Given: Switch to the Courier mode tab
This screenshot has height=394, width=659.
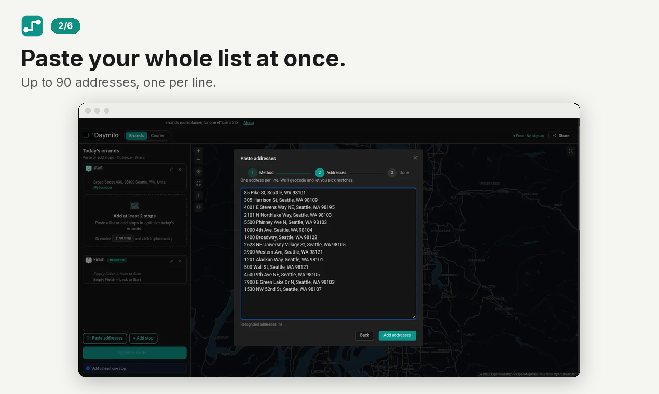Looking at the screenshot, I should pyautogui.click(x=158, y=136).
